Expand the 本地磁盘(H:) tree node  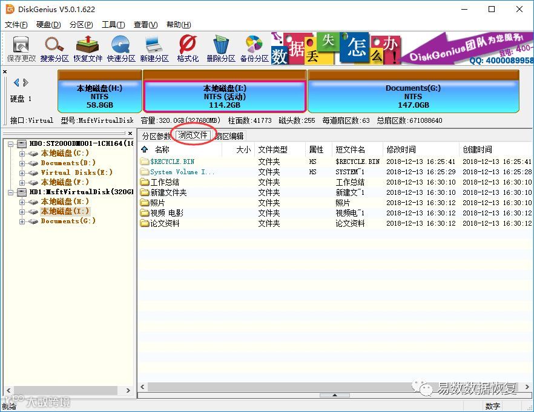[x=22, y=202]
